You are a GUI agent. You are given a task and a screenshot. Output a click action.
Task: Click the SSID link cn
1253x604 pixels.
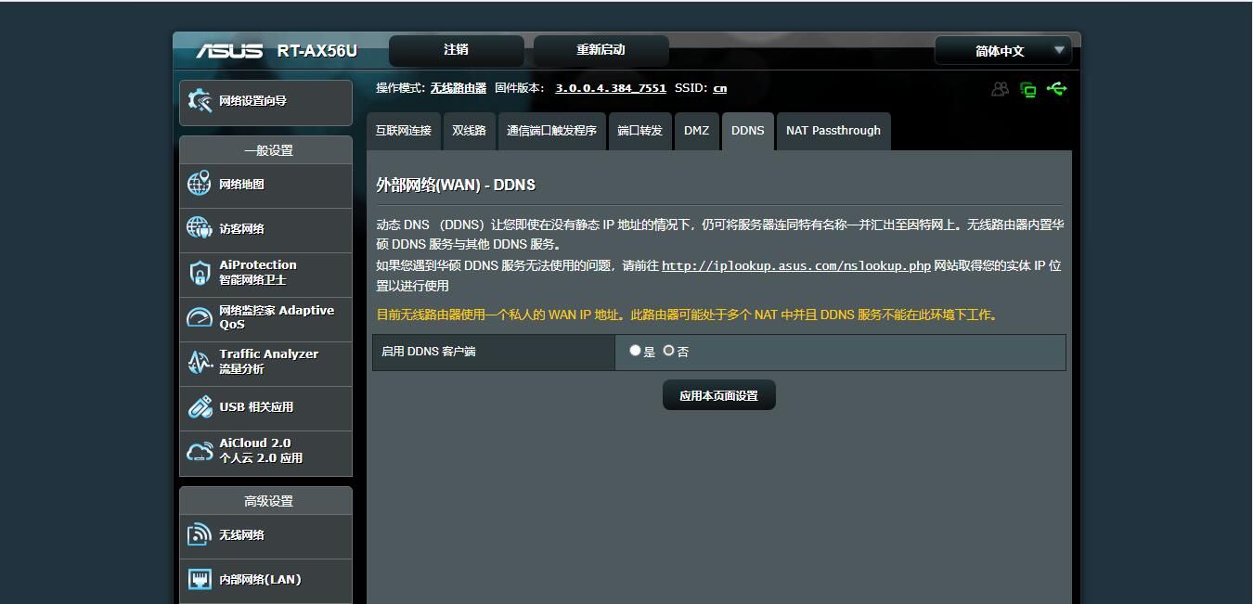[x=719, y=88]
